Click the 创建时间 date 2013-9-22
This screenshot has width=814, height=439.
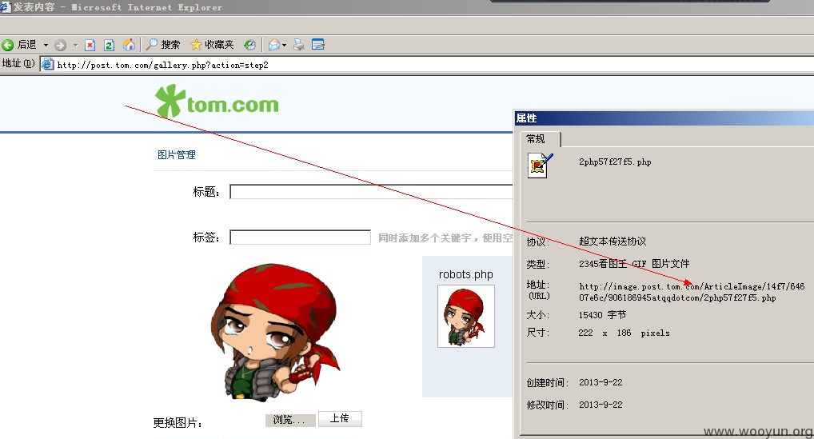click(601, 382)
